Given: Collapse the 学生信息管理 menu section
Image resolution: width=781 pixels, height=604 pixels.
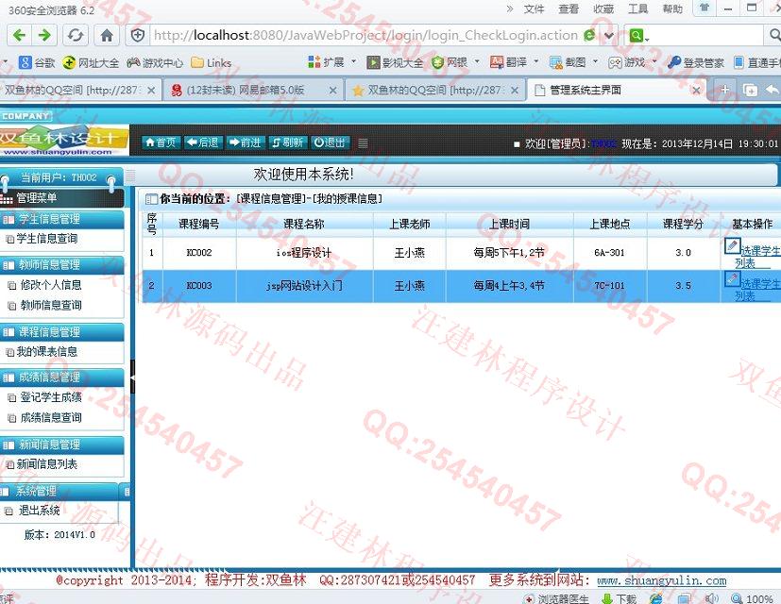Looking at the screenshot, I should pos(61,219).
